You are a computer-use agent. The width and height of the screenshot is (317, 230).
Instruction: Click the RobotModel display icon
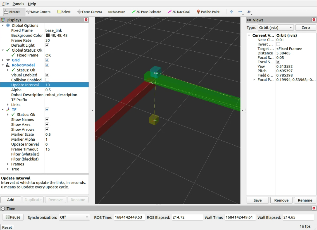click(x=8, y=65)
